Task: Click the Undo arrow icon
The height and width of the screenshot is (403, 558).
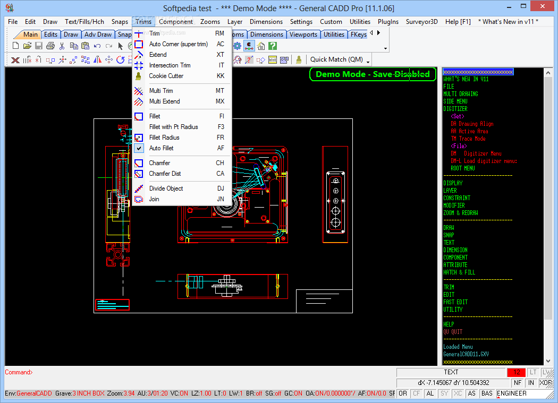Action: (x=97, y=46)
